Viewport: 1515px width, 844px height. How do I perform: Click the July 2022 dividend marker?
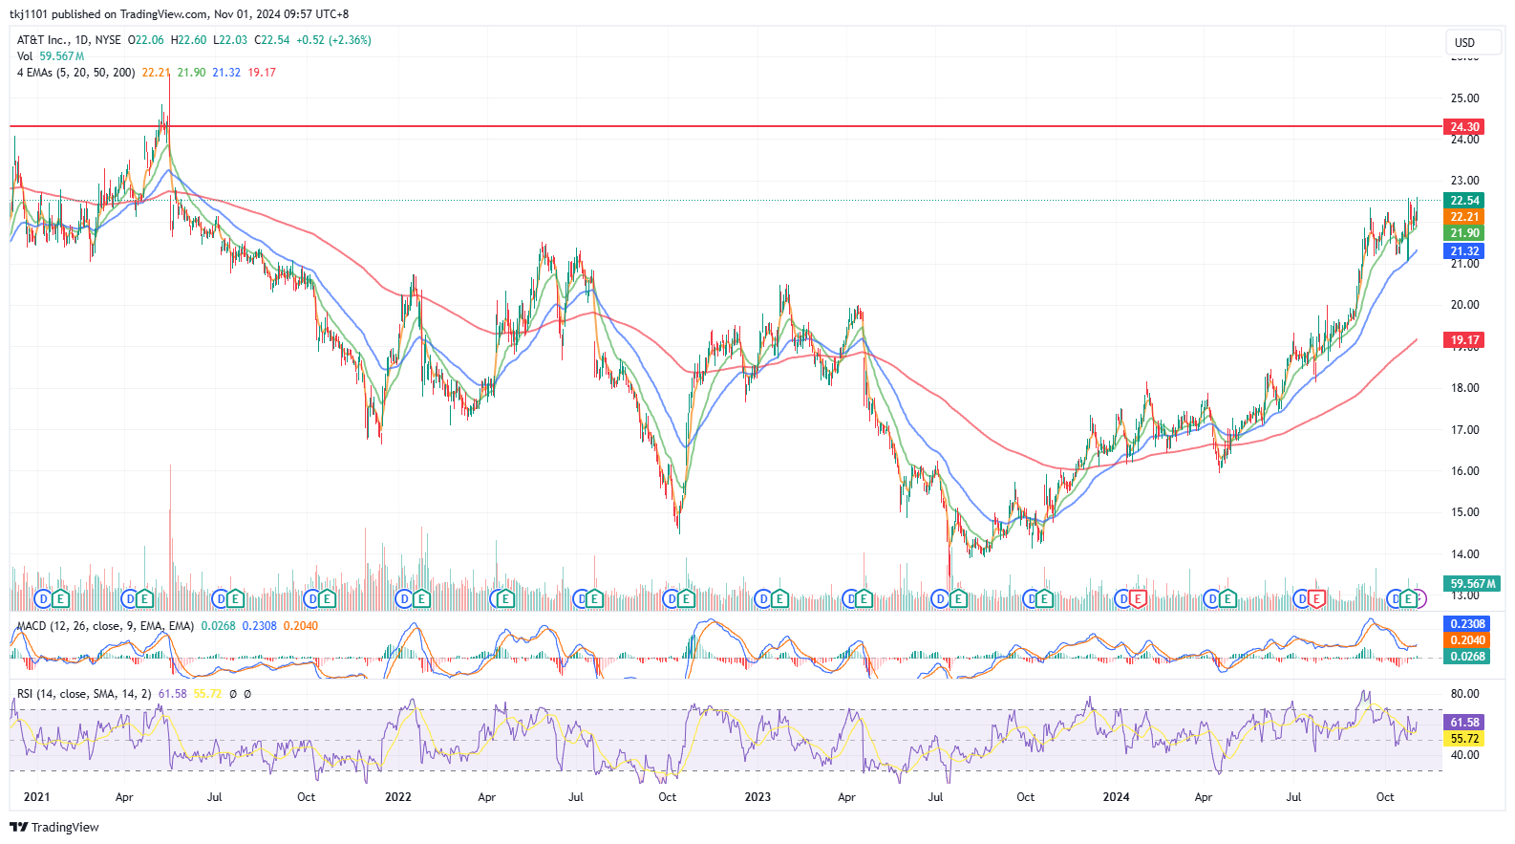pos(581,599)
